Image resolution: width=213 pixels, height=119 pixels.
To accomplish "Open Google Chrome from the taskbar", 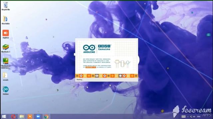I will click(46, 116).
